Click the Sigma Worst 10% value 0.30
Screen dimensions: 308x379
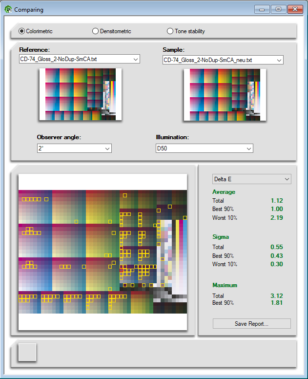[277, 264]
